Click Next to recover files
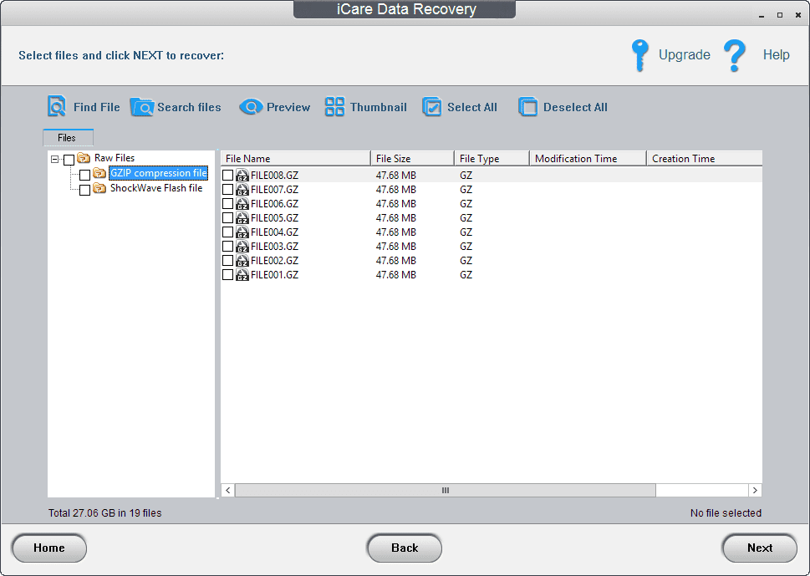 tap(759, 548)
